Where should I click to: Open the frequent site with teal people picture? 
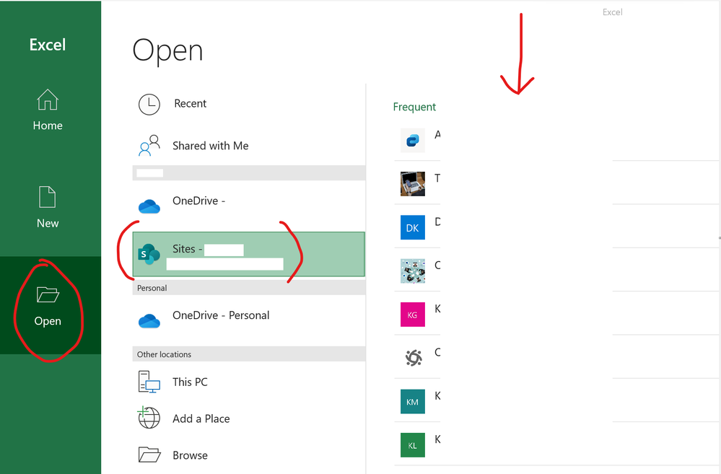click(412, 271)
